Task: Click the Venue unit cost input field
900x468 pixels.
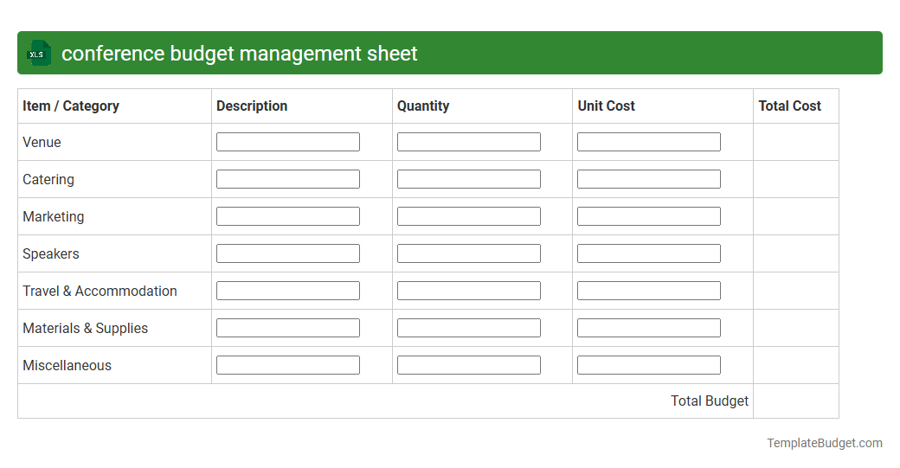Action: 649,142
